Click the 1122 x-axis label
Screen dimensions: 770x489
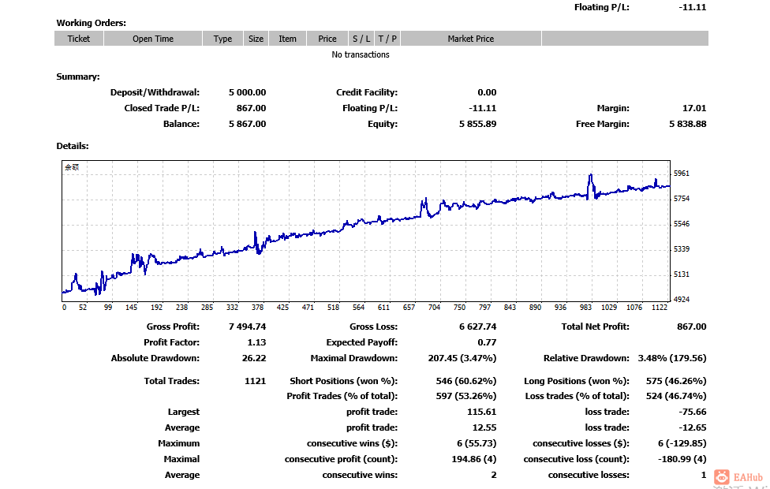coord(660,308)
